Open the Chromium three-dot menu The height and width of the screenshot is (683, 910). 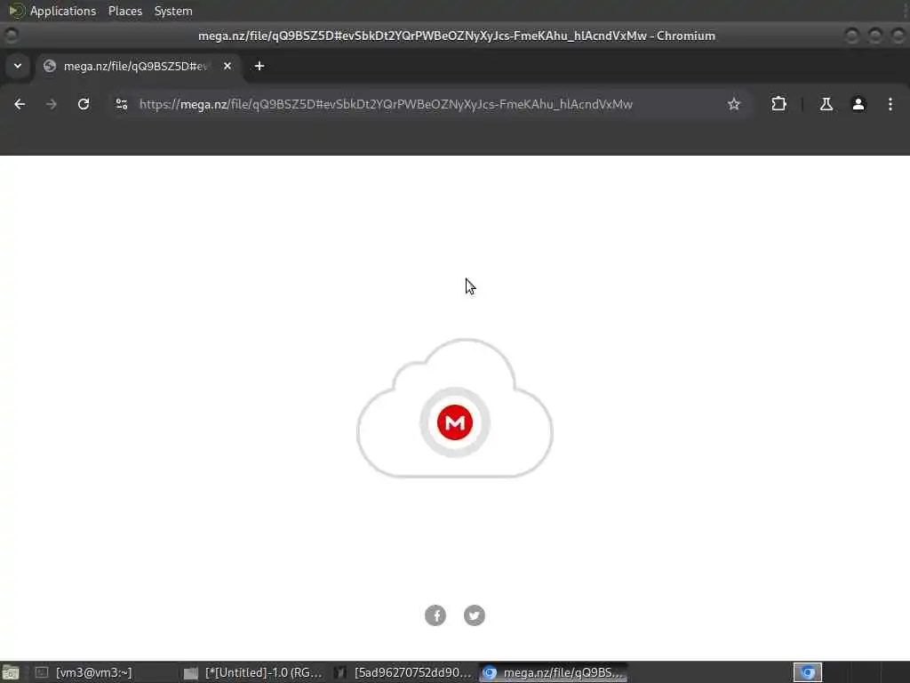[x=890, y=104]
